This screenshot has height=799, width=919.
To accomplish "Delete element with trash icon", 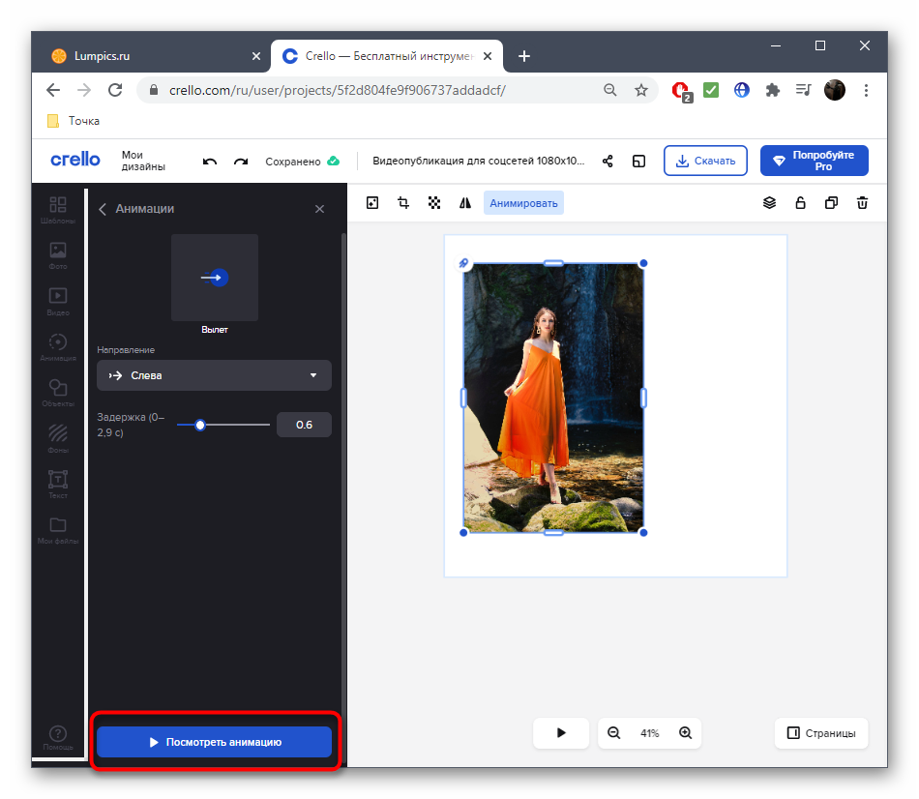I will pos(862,203).
